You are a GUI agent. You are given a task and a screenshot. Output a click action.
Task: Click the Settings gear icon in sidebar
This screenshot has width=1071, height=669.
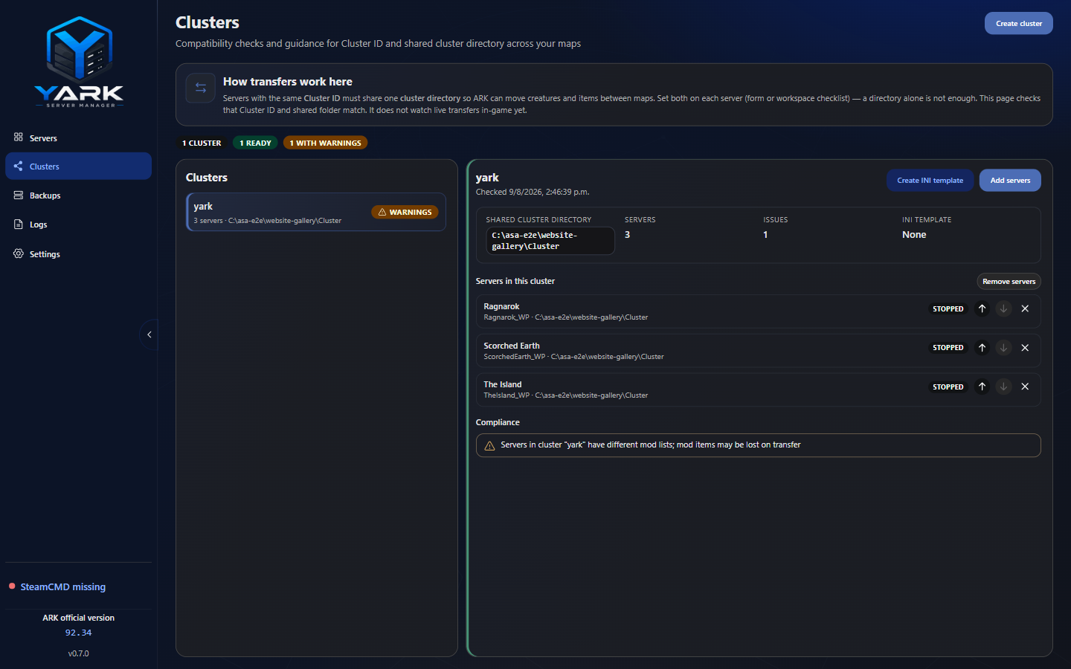click(x=18, y=253)
